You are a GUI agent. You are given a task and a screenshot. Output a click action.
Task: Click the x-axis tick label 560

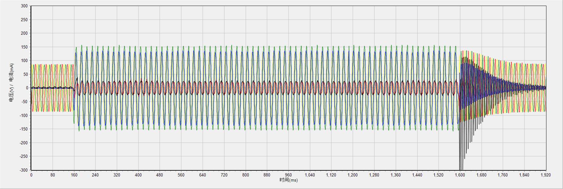(181, 175)
